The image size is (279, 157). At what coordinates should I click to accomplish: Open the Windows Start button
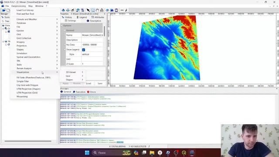87,153
